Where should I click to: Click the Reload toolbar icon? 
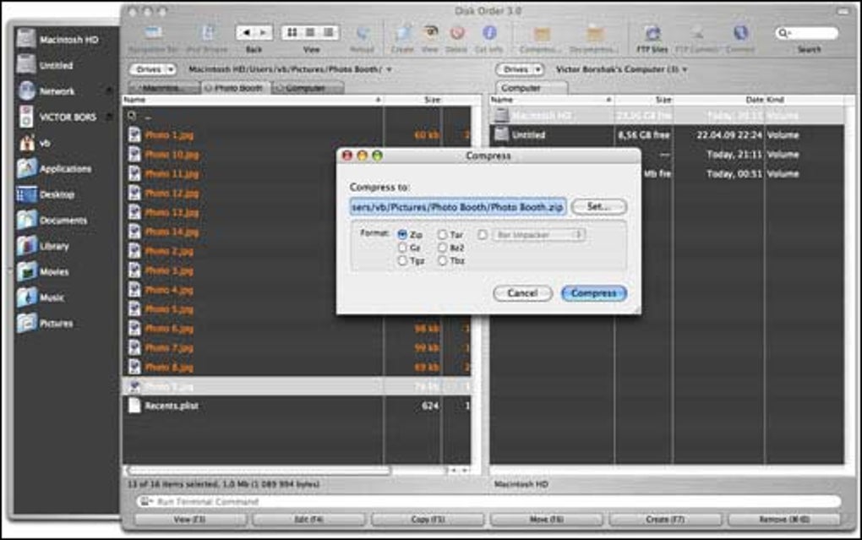[362, 33]
